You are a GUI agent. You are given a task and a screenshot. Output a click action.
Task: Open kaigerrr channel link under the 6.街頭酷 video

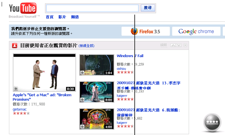click(x=122, y=122)
